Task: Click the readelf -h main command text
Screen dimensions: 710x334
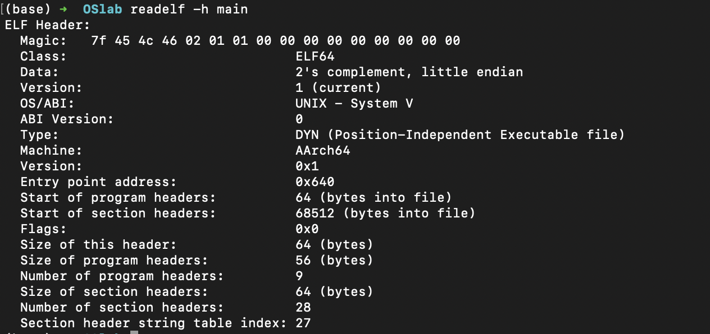Action: [x=189, y=10]
